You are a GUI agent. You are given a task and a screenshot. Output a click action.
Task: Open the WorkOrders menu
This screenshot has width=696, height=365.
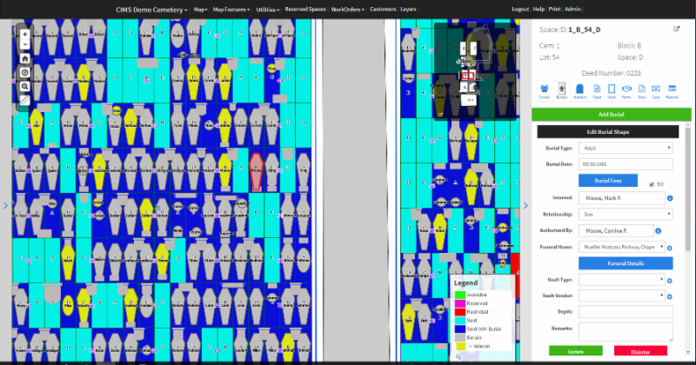tap(346, 9)
